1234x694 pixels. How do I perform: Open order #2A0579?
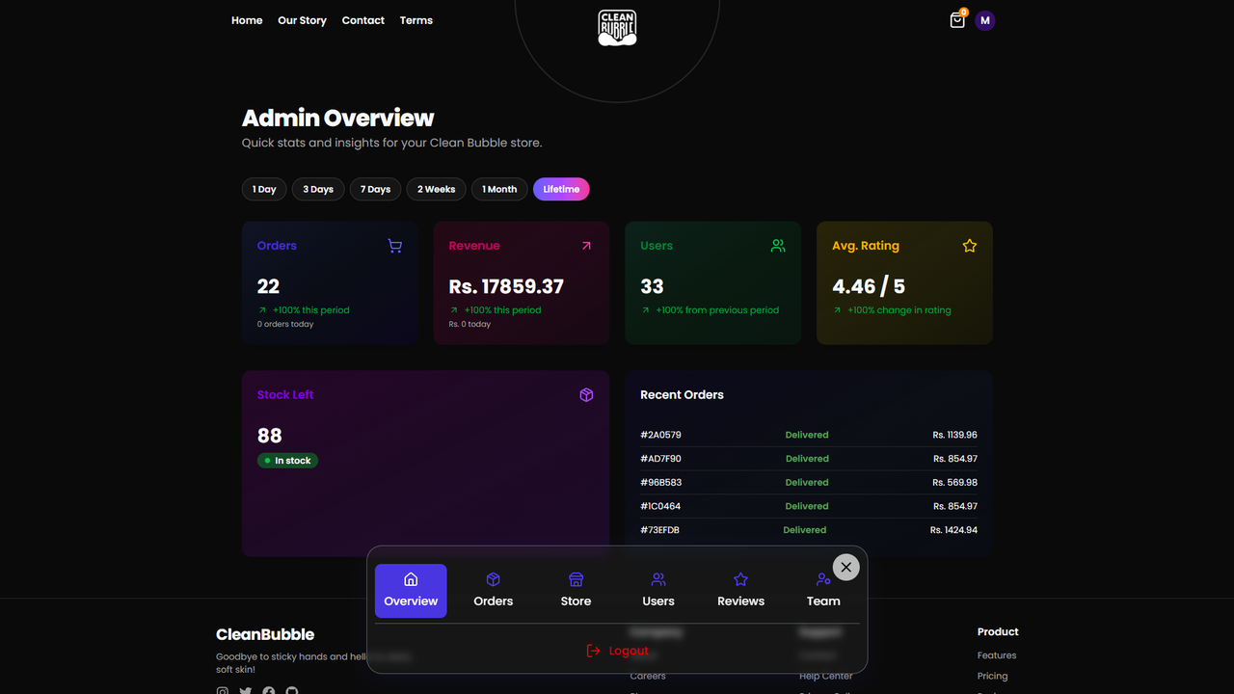coord(660,435)
